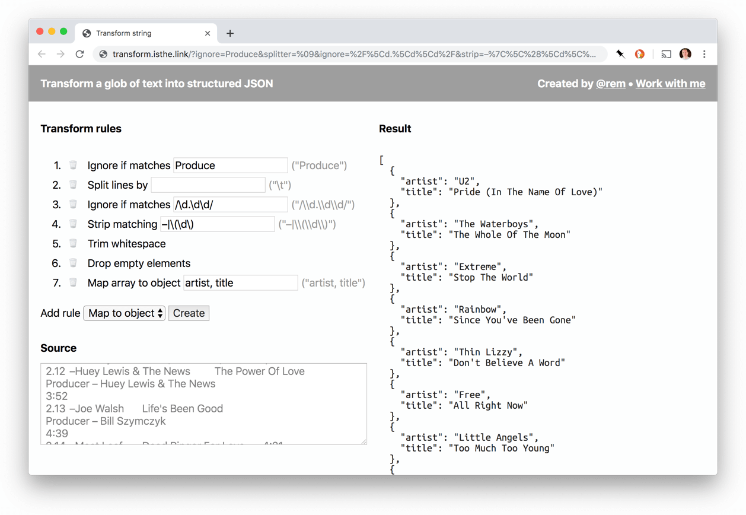Click "Since You've Been Gone" title value
The height and width of the screenshot is (515, 746).
(x=512, y=320)
